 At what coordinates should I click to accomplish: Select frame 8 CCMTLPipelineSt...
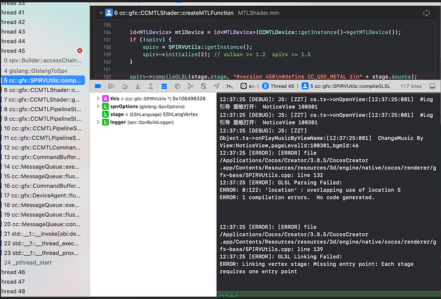coord(43,109)
